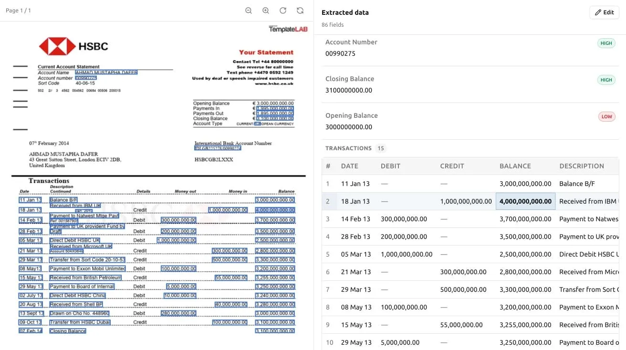The image size is (626, 350).
Task: Click the CREDIT column header
Action: point(452,166)
